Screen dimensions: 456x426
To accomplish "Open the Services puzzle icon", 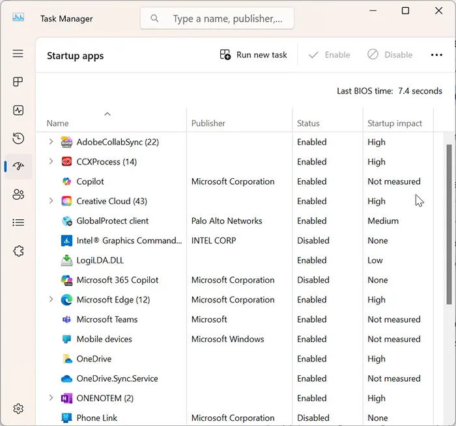I will point(18,251).
